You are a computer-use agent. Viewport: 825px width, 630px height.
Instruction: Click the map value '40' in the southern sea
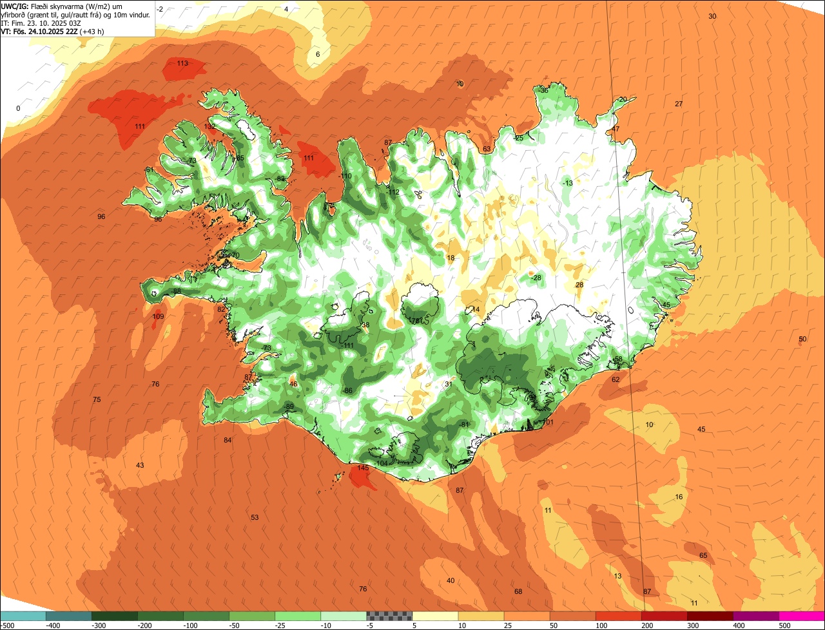[x=451, y=580]
